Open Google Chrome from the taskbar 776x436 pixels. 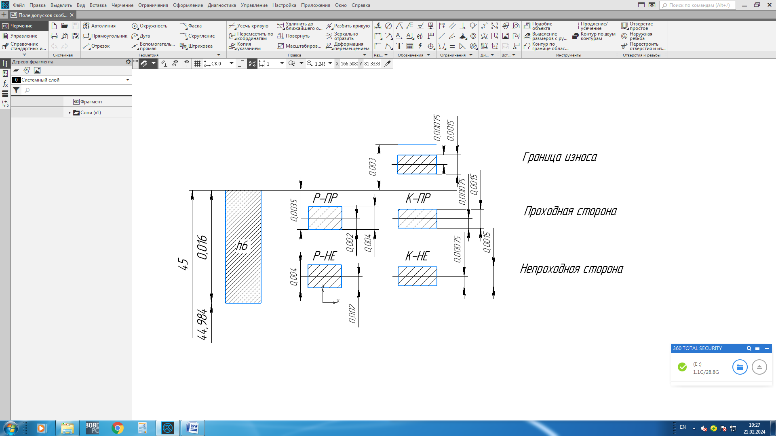[118, 428]
